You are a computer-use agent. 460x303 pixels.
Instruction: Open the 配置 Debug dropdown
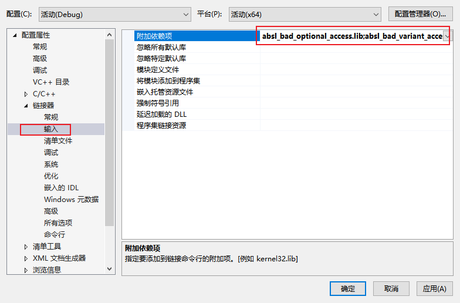tap(115, 14)
